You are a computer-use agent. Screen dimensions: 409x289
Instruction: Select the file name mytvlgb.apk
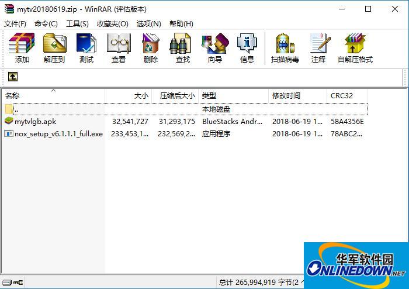point(36,122)
